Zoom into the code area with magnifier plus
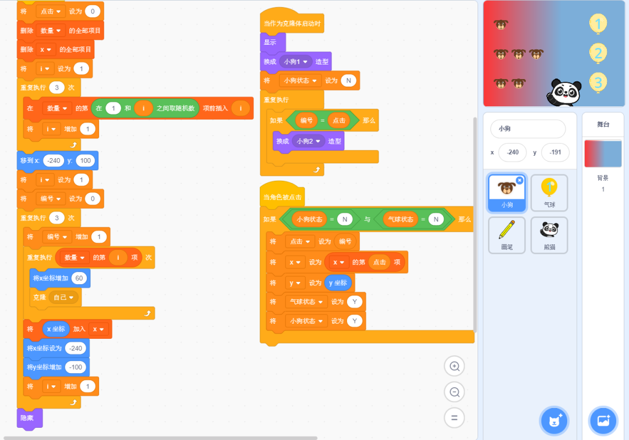629x440 pixels. (x=454, y=366)
